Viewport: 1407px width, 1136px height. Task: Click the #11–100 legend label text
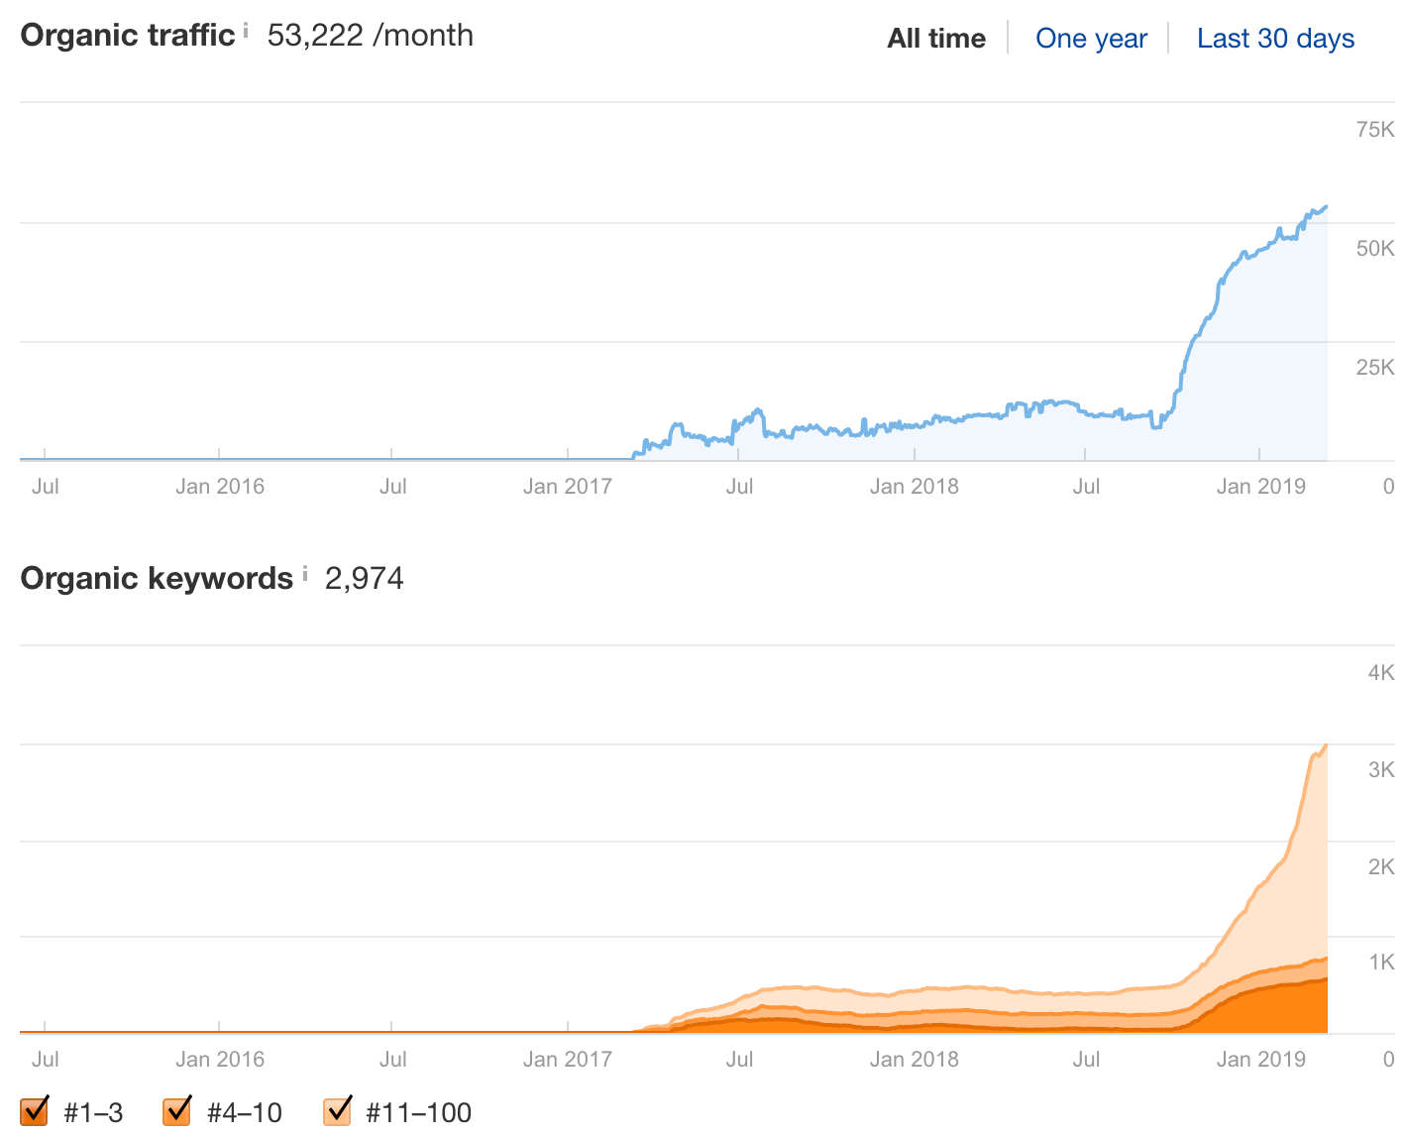pos(417,1112)
